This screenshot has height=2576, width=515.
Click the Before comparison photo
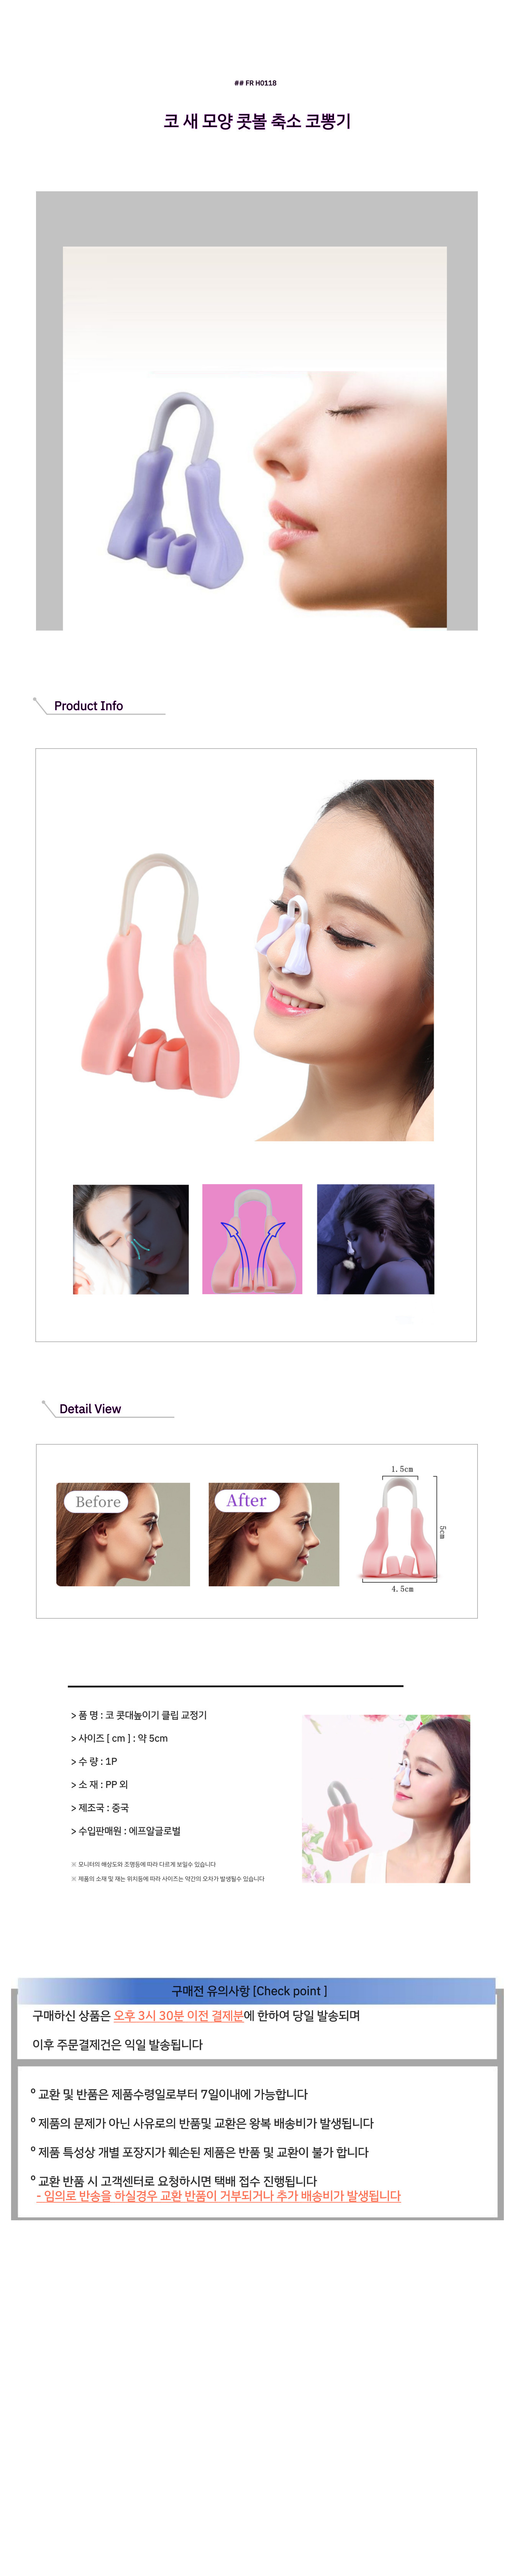pos(123,1534)
